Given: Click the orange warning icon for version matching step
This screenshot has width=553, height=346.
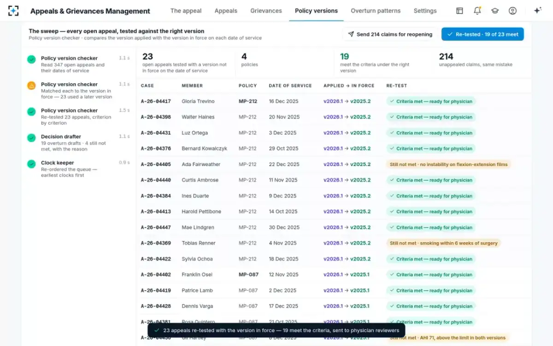Looking at the screenshot, I should (31, 85).
